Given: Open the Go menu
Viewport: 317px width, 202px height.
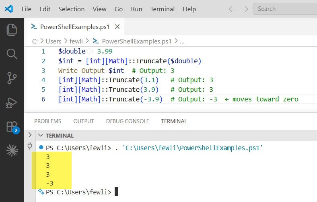Looking at the screenshot, I should click(x=119, y=9).
